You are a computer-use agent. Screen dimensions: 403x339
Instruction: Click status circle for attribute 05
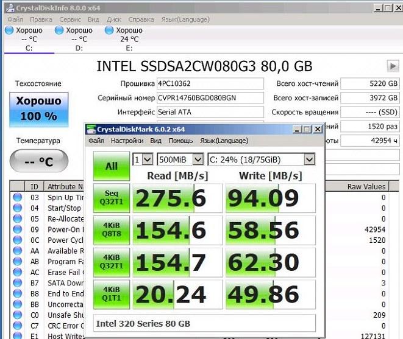click(x=18, y=218)
